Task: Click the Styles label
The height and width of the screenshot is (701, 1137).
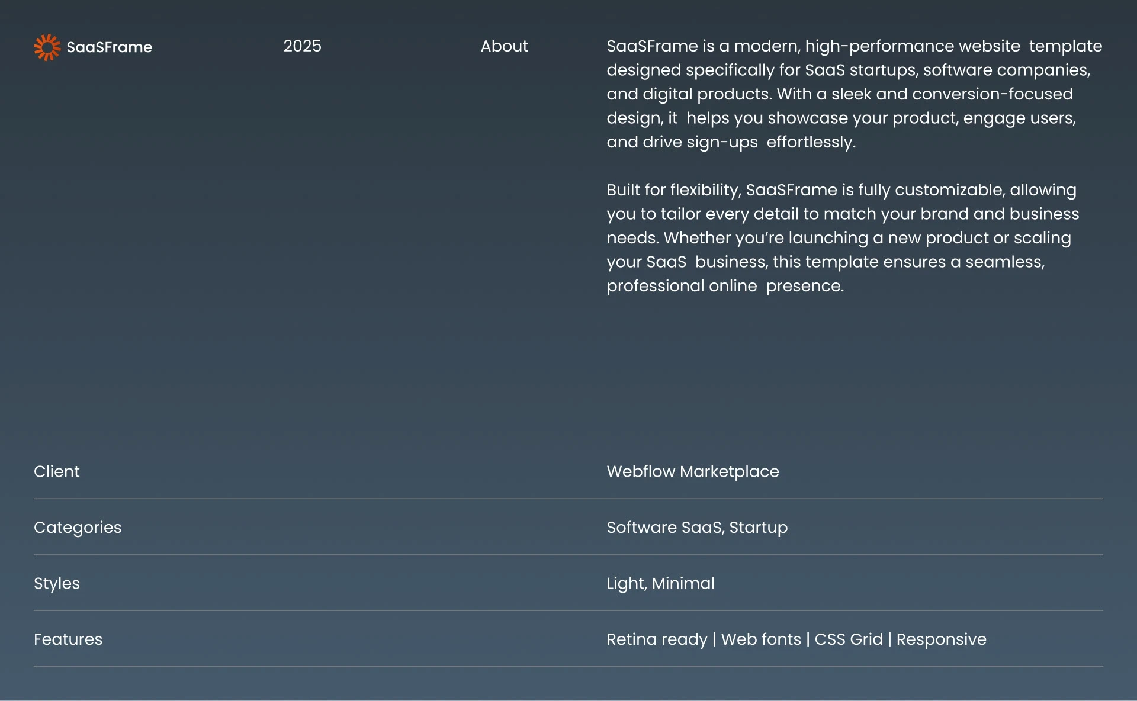Action: (x=57, y=584)
